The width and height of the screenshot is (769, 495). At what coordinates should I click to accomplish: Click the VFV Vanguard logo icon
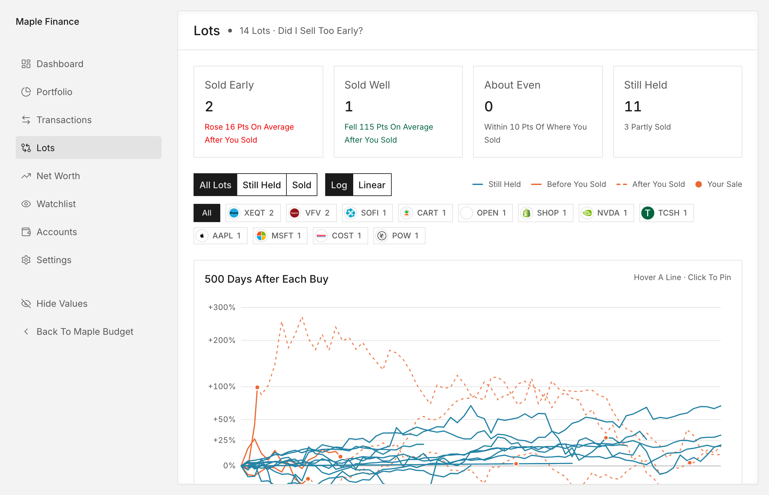click(295, 213)
